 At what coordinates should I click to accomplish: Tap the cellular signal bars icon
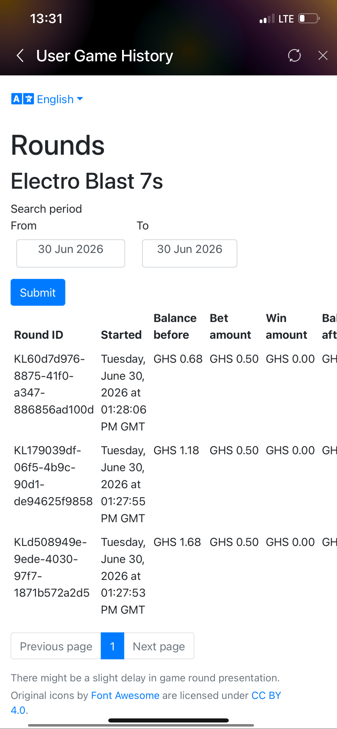(x=267, y=19)
